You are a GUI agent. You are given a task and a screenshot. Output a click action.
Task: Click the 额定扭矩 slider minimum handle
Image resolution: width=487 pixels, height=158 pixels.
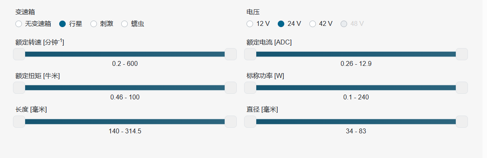(x=19, y=88)
